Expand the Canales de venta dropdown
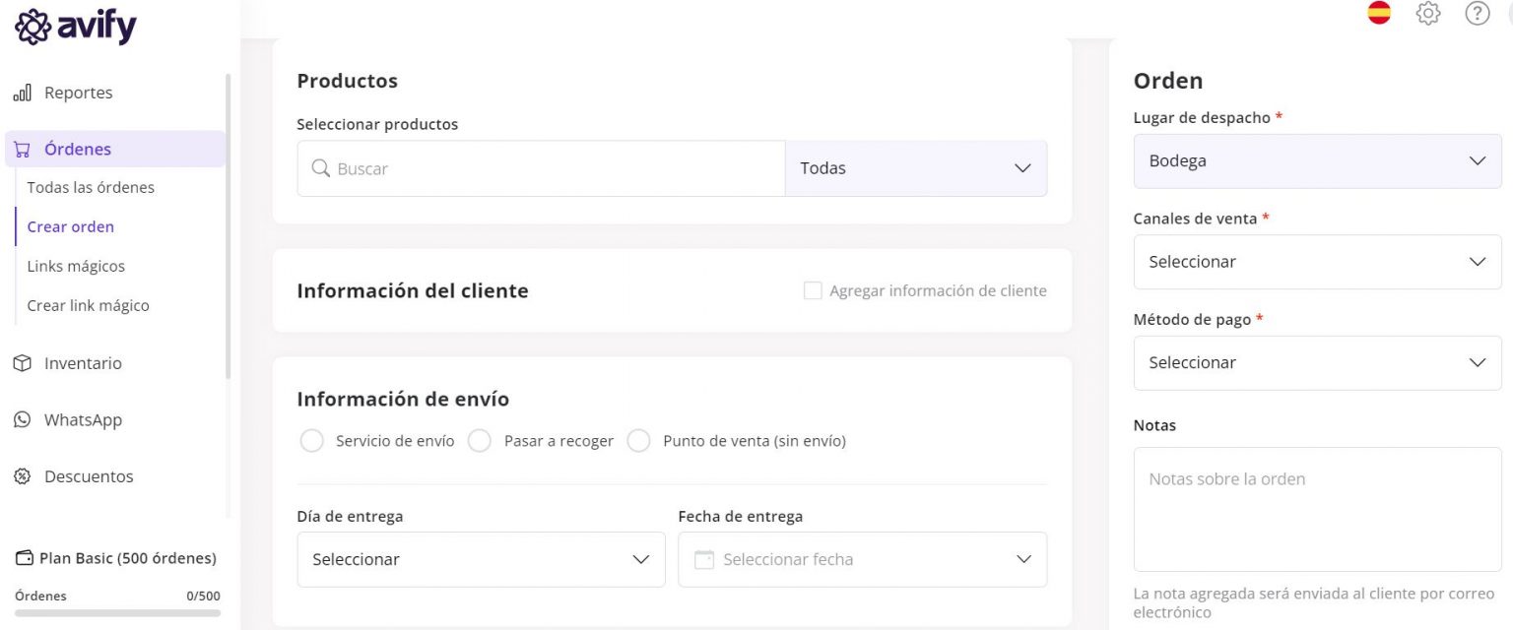This screenshot has width=1513, height=630. click(x=1317, y=262)
